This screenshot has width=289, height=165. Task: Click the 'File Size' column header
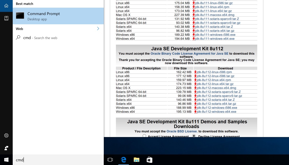(180, 68)
